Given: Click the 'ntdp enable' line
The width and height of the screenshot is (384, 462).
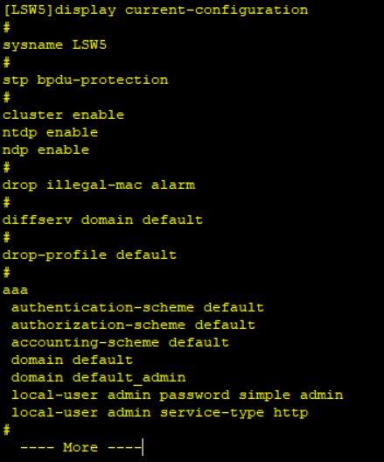Looking at the screenshot, I should pyautogui.click(x=50, y=133).
